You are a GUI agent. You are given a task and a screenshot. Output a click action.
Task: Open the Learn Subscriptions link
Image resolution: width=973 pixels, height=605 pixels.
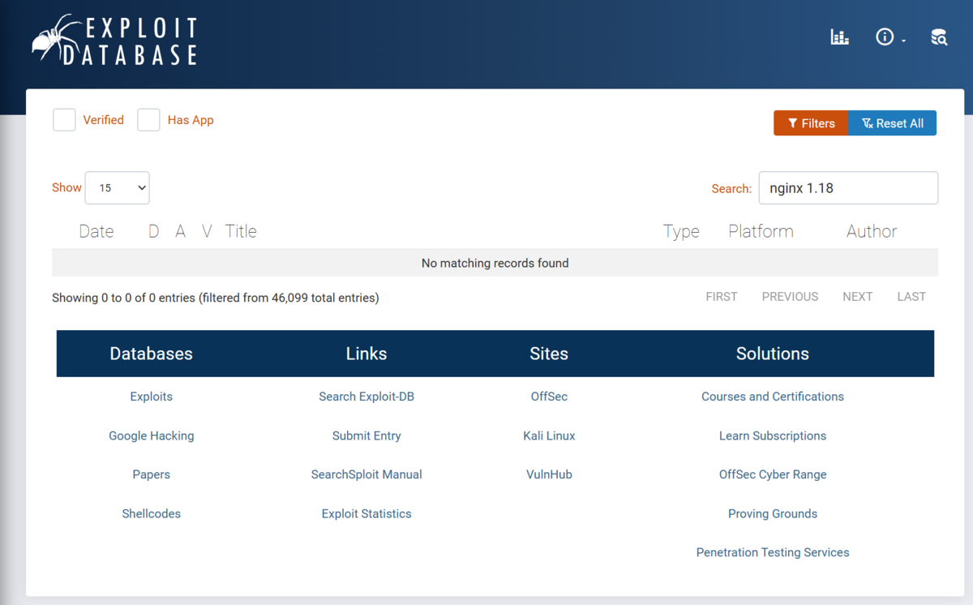[773, 436]
